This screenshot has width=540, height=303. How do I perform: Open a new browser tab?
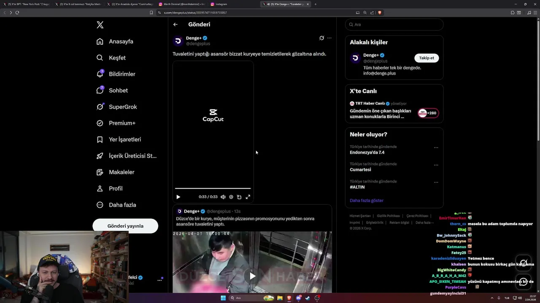coord(316,4)
